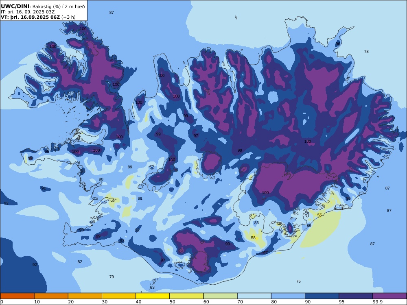The width and height of the screenshot is (407, 305).
Task: Select the 80–90 light blue legend swatch
Action: click(288, 296)
